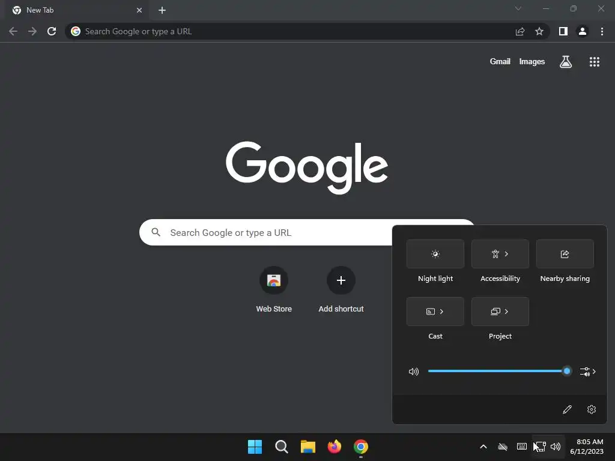Click the Google search box on page
The width and height of the screenshot is (615, 461).
pos(265,232)
